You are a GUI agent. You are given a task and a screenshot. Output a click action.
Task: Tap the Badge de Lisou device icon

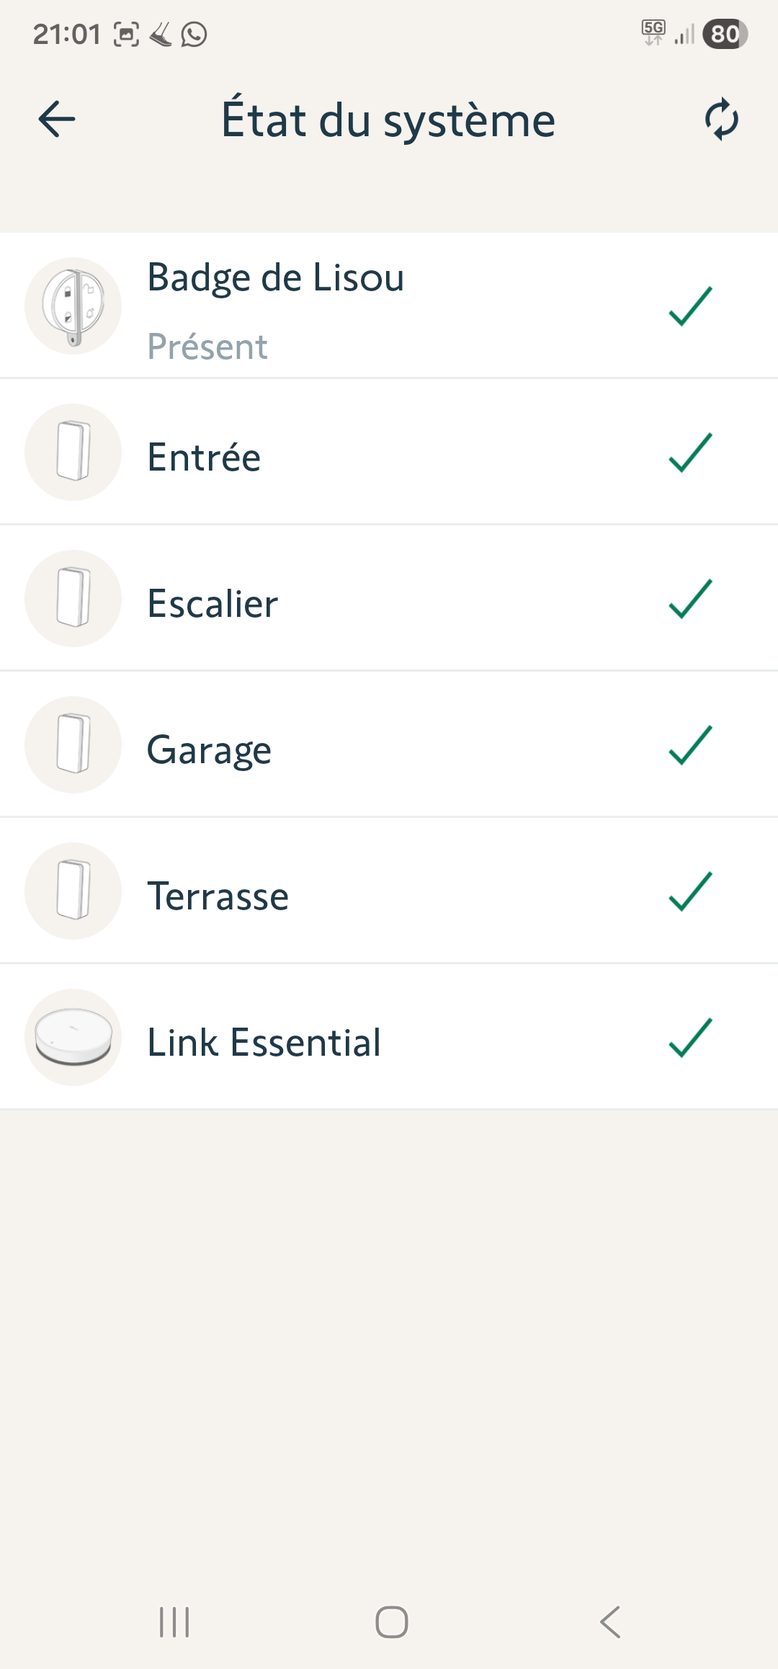click(x=73, y=306)
